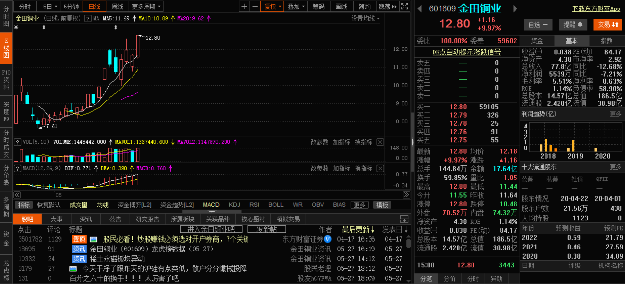
Task: Click 改参数 in the MACD panel
Action: point(319,168)
